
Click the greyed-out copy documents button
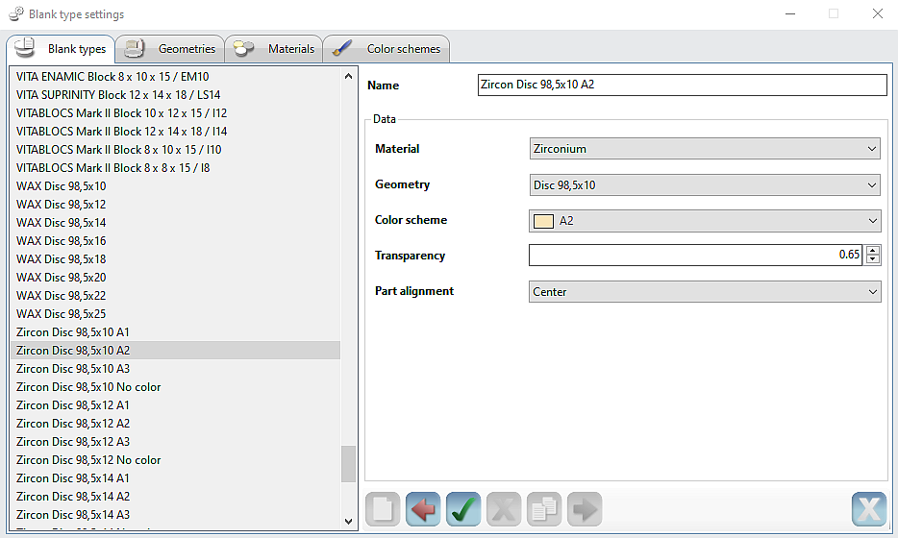[x=544, y=509]
